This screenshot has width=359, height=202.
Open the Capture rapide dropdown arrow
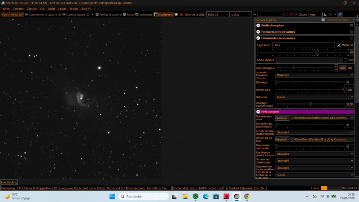tap(92, 14)
